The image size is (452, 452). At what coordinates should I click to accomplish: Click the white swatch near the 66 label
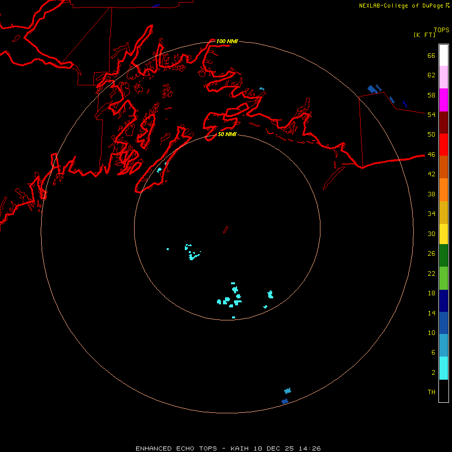(443, 55)
